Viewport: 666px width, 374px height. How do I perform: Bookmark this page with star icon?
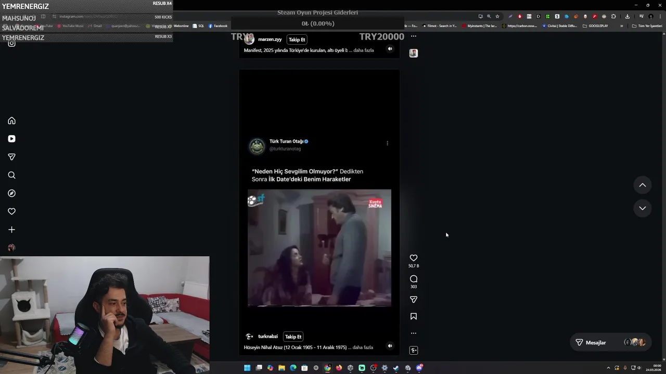tap(497, 17)
